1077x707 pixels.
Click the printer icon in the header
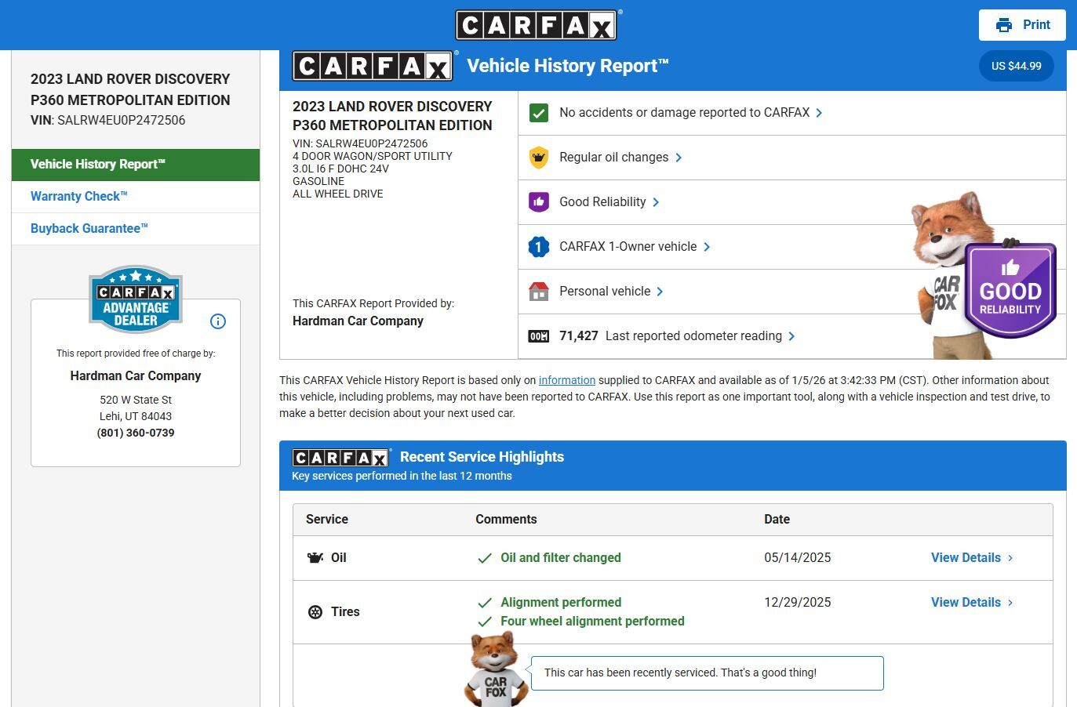click(1003, 25)
